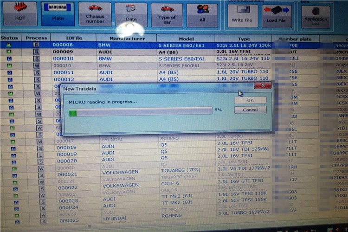Click blue status icon for file 000012

[x=10, y=79]
